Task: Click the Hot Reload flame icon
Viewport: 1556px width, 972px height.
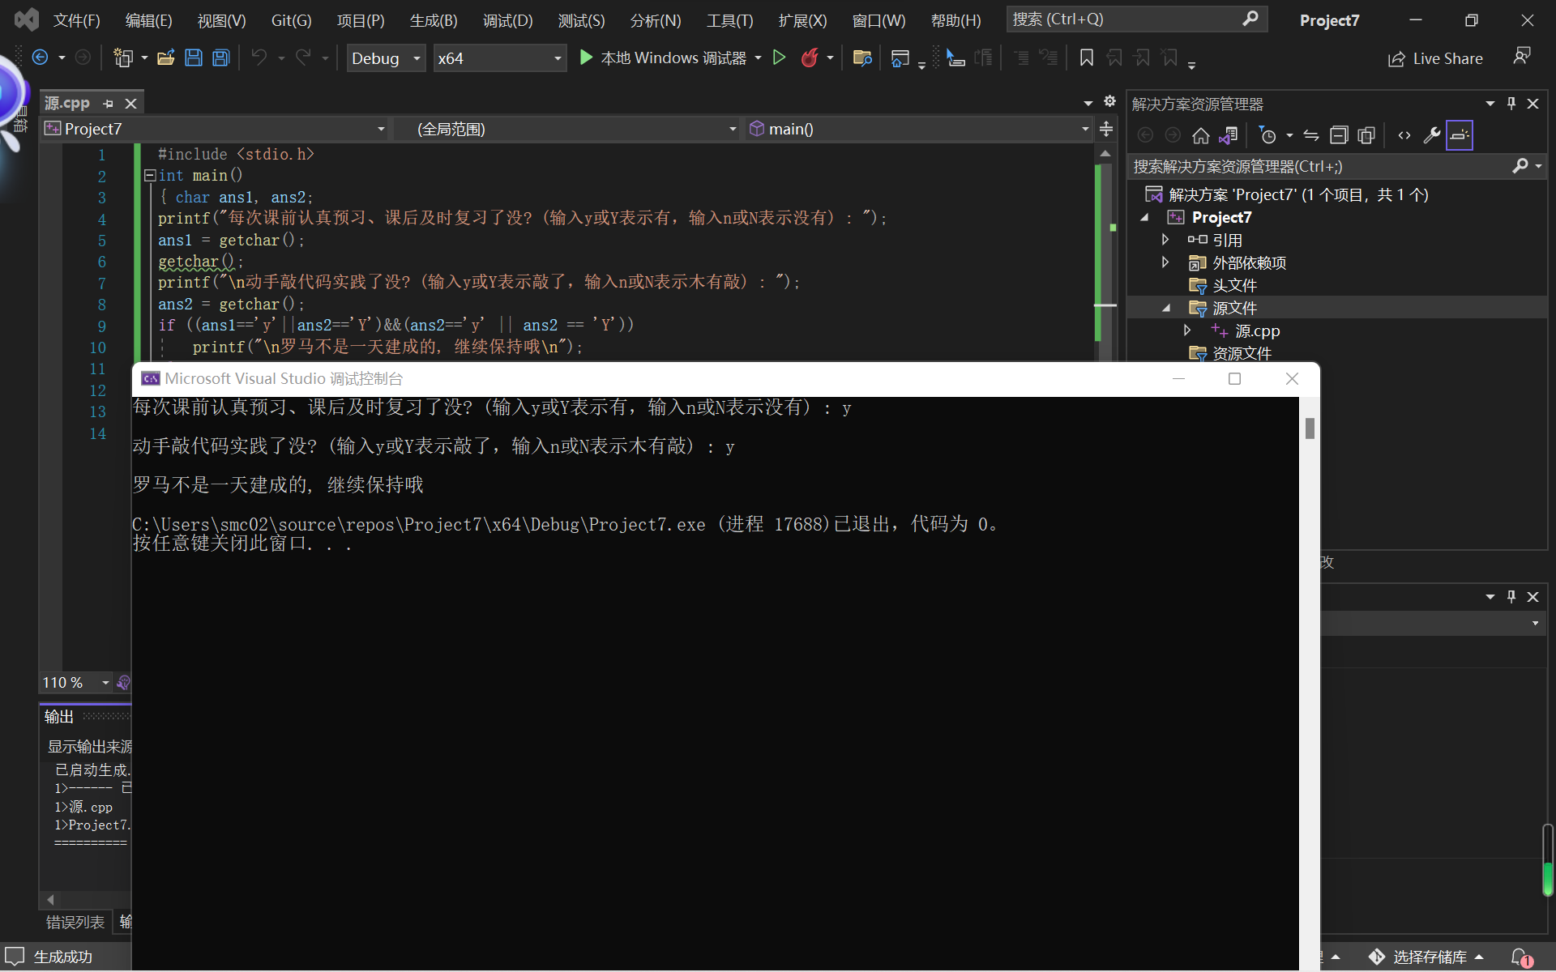Action: 809,58
